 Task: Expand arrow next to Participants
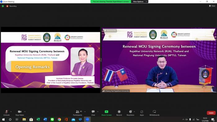point(85,112)
